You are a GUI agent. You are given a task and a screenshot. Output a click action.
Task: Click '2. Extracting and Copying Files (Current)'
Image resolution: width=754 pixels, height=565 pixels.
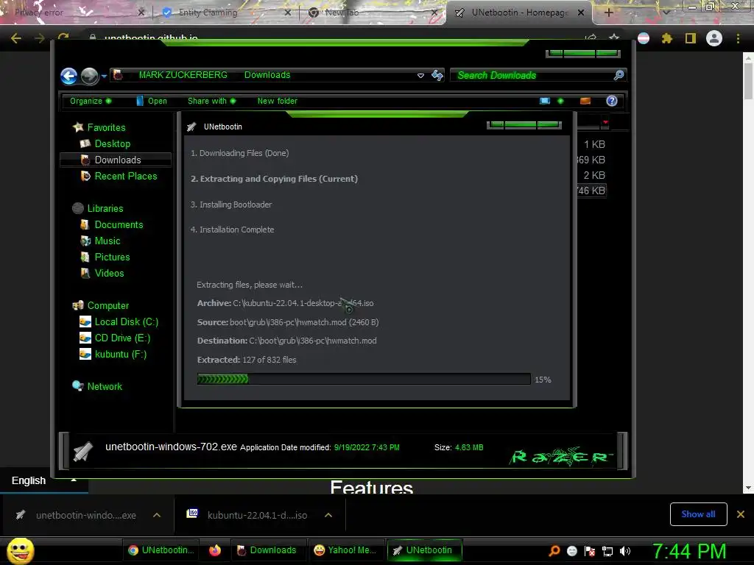[x=274, y=179]
